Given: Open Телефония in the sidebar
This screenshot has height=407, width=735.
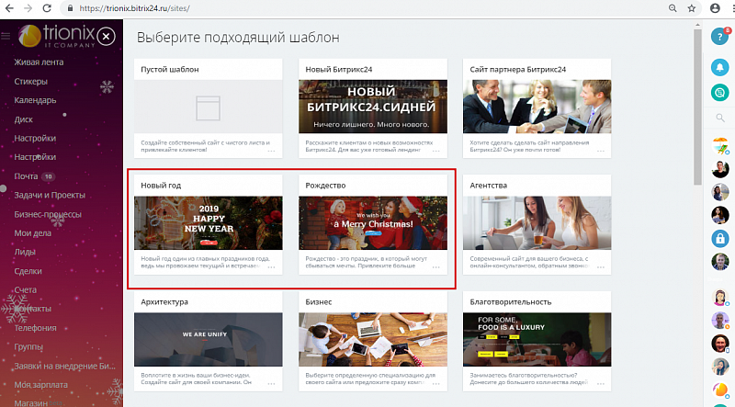Looking at the screenshot, I should 35,328.
